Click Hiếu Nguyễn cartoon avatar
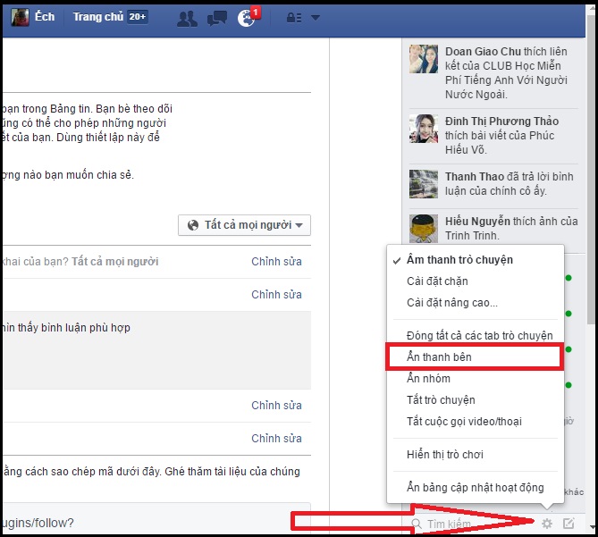Image resolution: width=598 pixels, height=537 pixels. tap(424, 229)
